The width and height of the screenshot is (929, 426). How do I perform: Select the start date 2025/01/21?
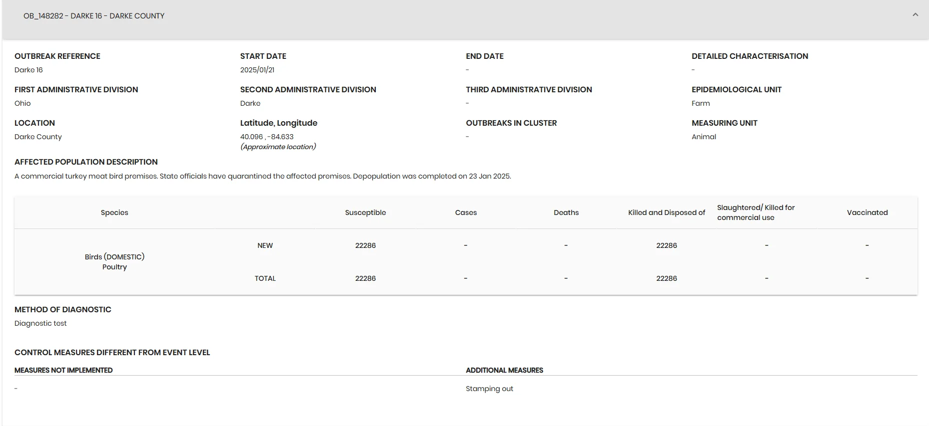click(257, 70)
